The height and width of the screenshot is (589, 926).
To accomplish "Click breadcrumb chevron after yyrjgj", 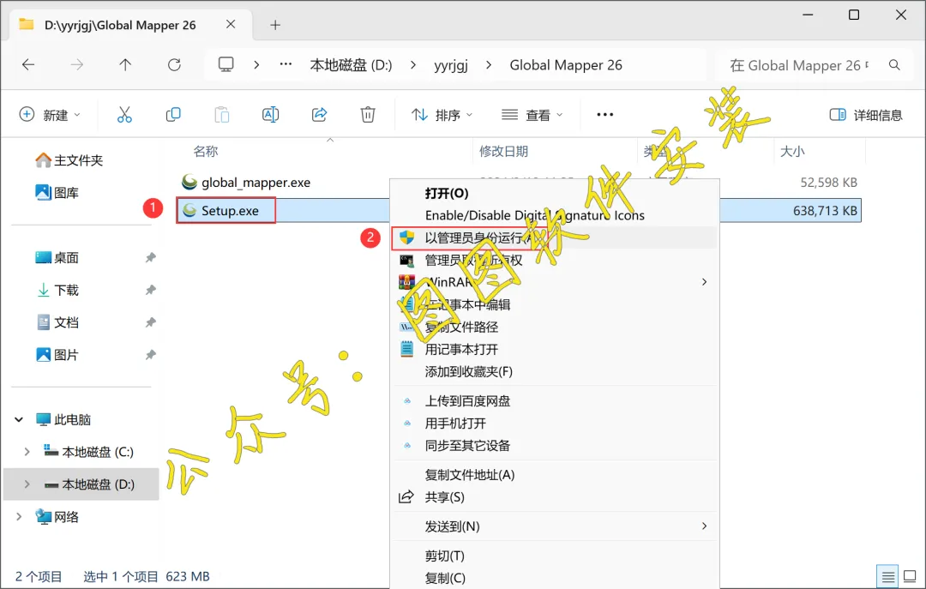I will 489,65.
